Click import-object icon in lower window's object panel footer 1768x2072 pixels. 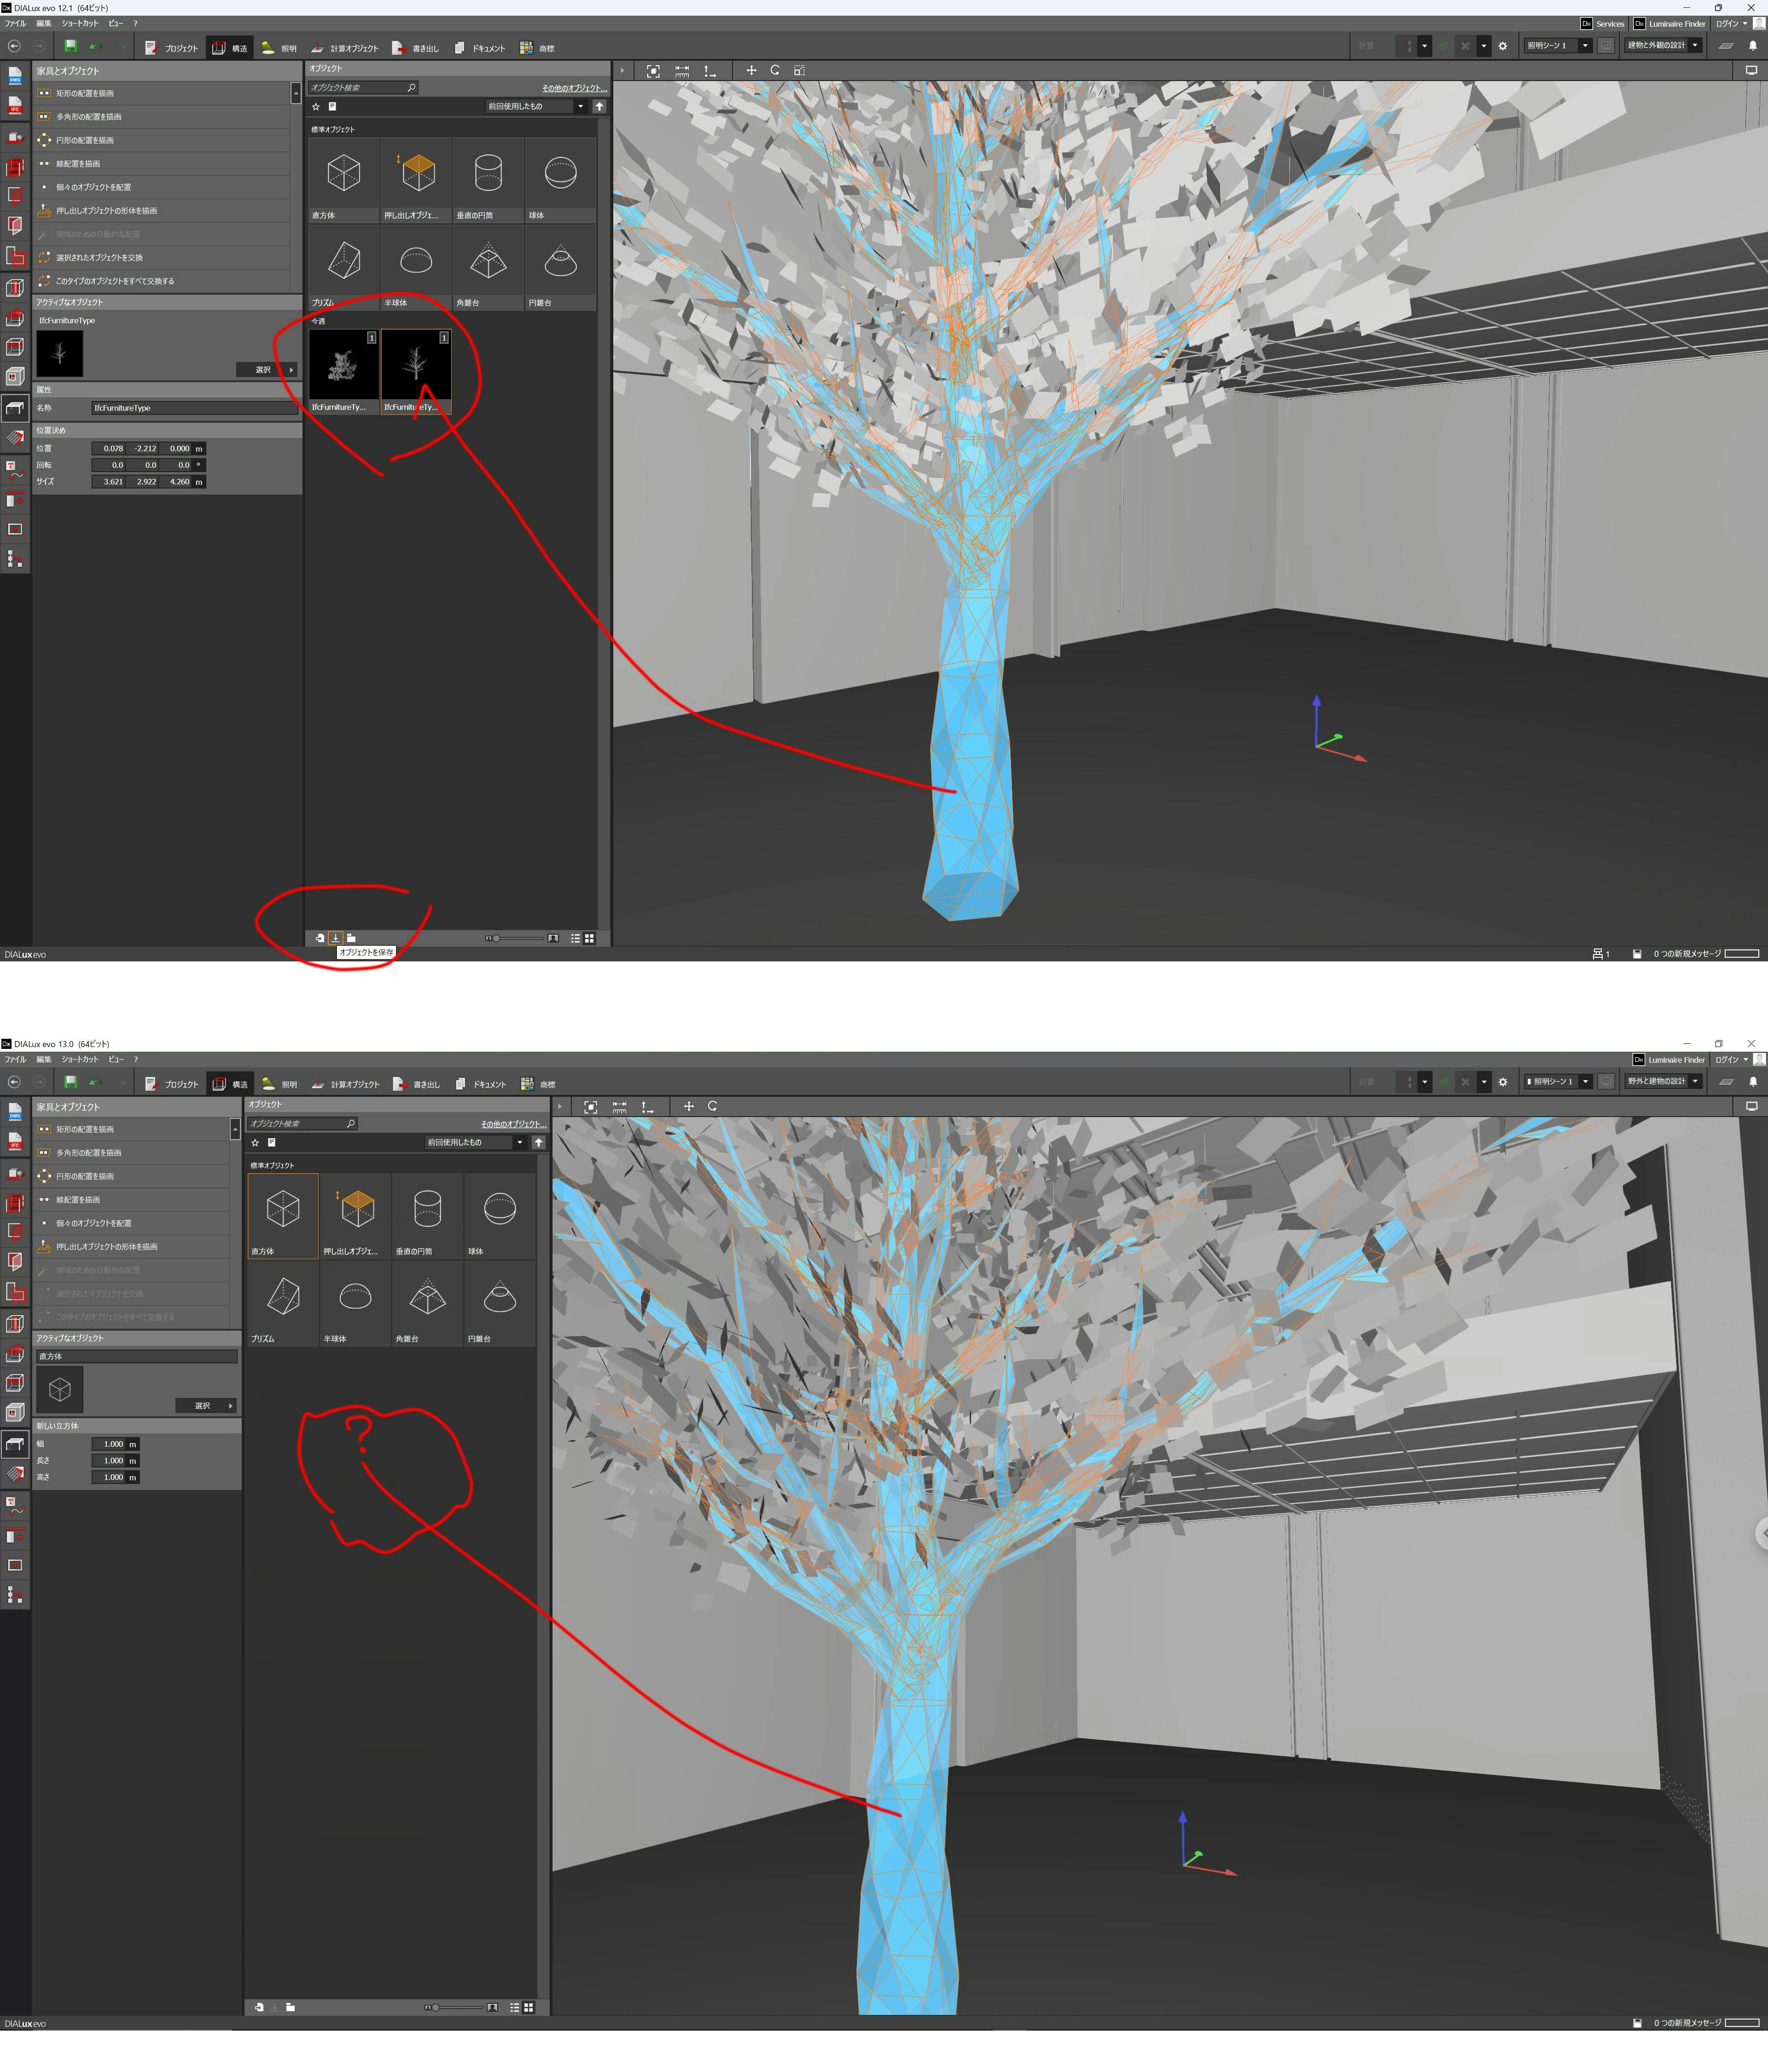click(259, 2007)
